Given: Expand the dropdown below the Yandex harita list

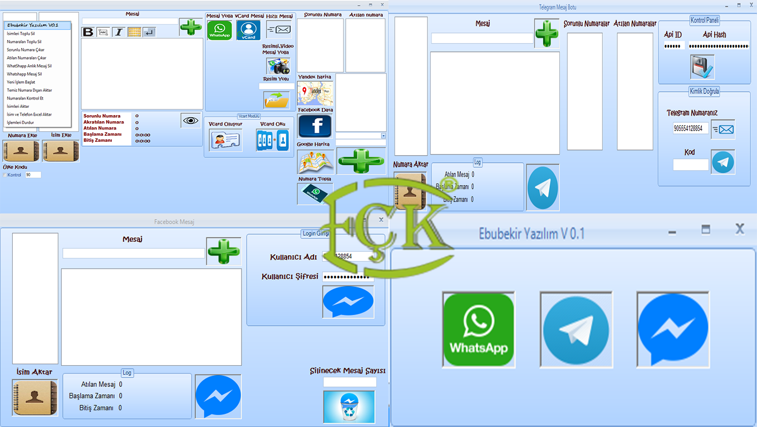Looking at the screenshot, I should click(383, 136).
